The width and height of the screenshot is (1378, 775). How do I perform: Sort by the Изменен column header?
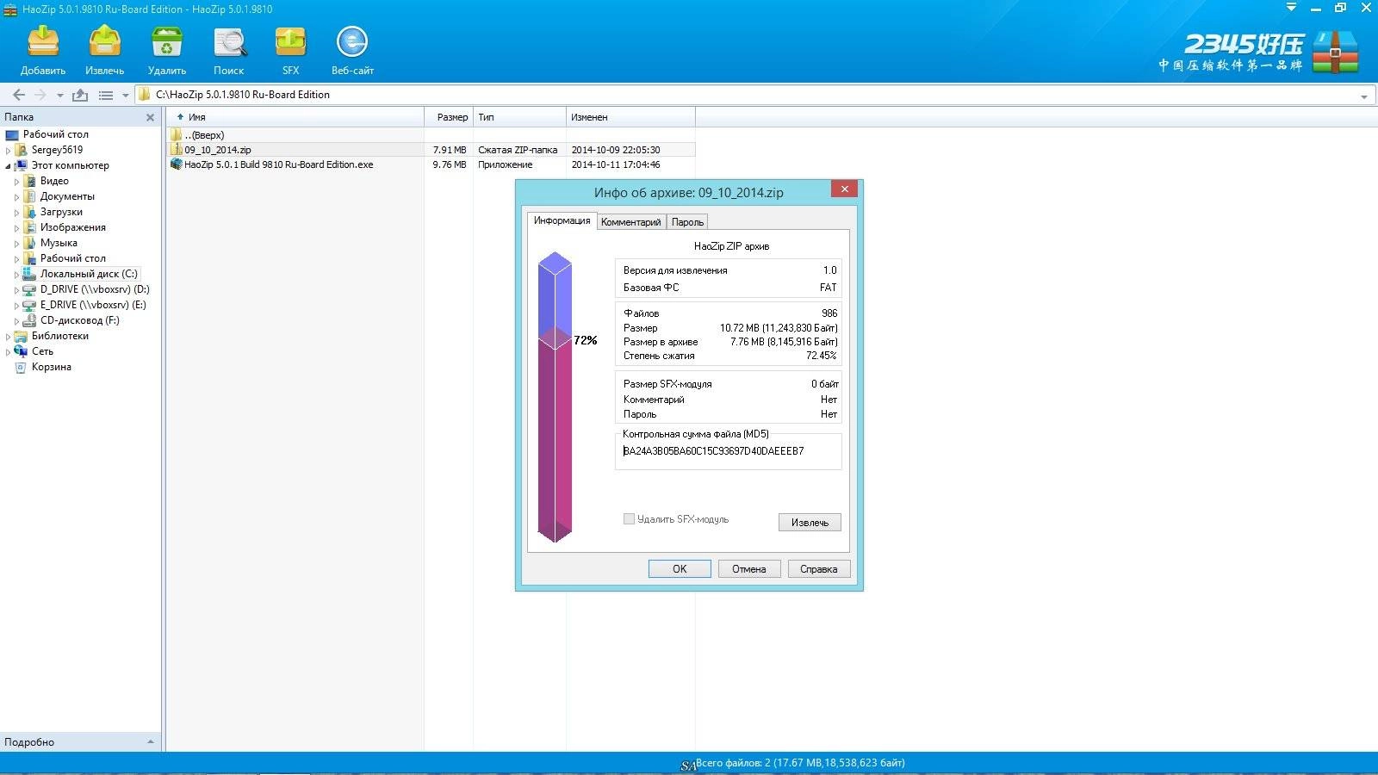tap(630, 117)
